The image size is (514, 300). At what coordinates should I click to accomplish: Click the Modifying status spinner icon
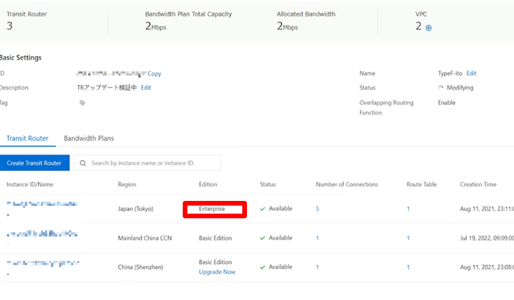pos(440,88)
